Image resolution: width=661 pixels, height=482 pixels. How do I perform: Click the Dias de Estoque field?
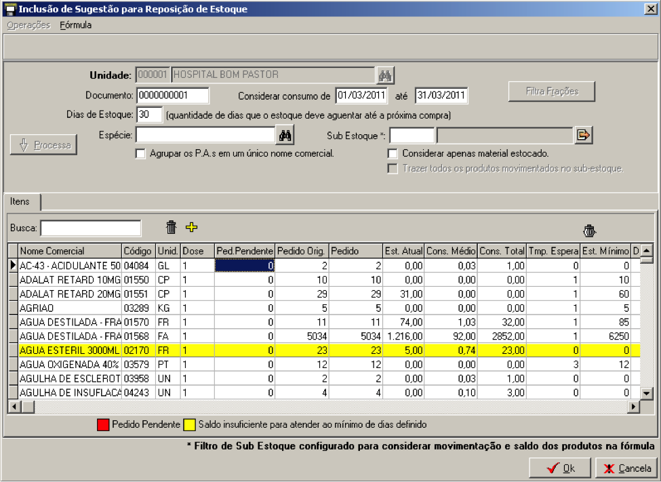pos(149,115)
